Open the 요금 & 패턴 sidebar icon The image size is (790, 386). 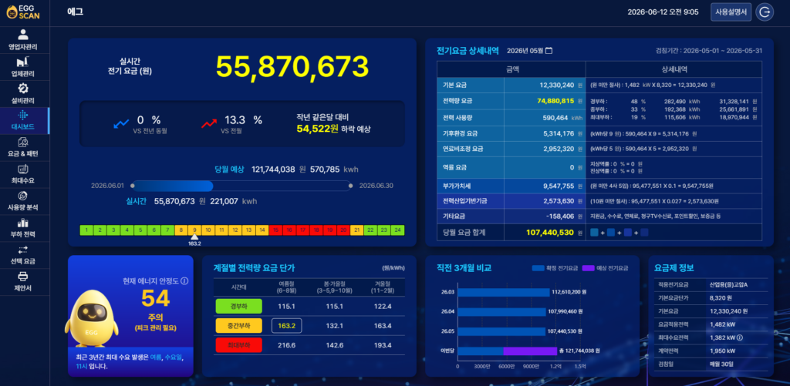[23, 143]
